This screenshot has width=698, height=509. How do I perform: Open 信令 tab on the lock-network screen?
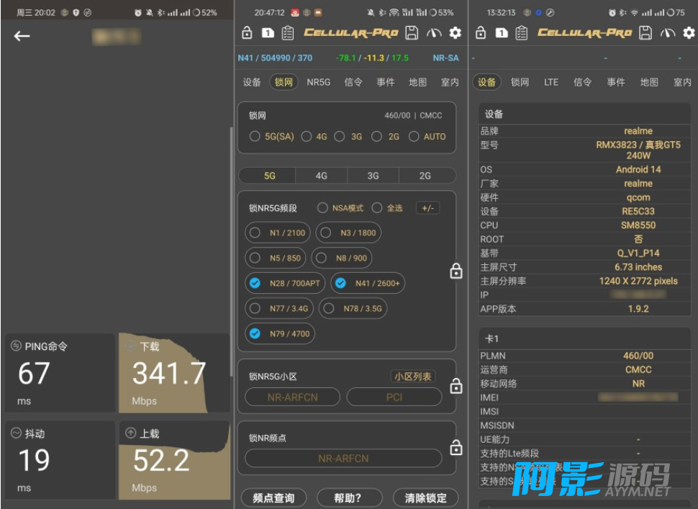353,82
